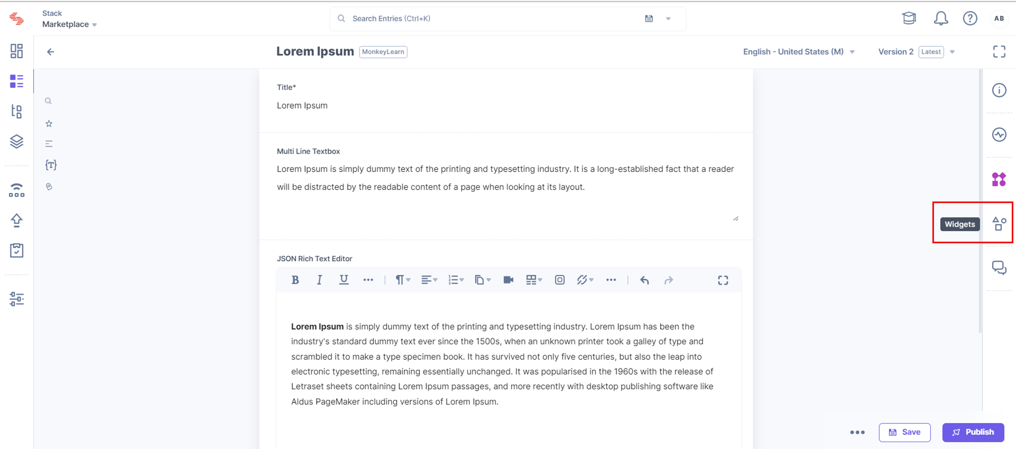Toggle italic formatting in rich text editor
The height and width of the screenshot is (449, 1016).
click(x=319, y=280)
